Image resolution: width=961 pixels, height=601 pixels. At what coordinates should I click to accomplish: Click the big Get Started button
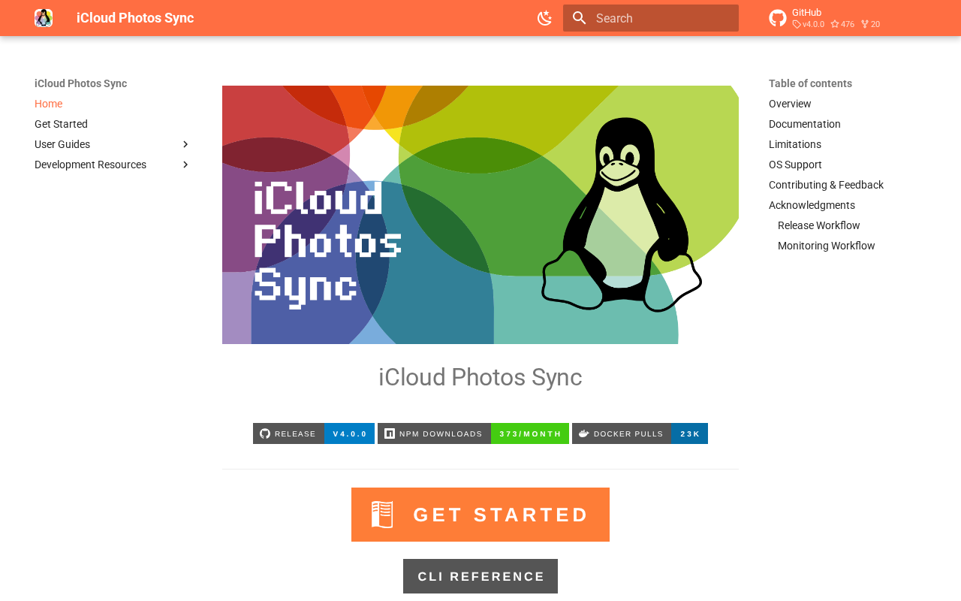480,515
